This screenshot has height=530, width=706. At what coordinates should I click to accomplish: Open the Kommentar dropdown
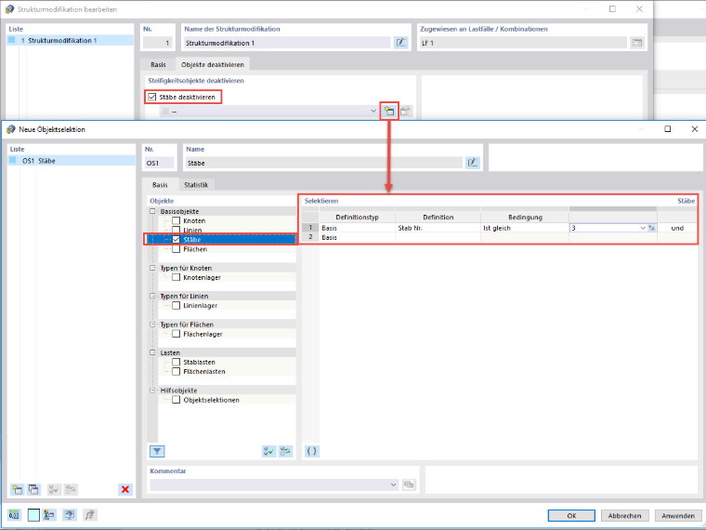(x=393, y=485)
